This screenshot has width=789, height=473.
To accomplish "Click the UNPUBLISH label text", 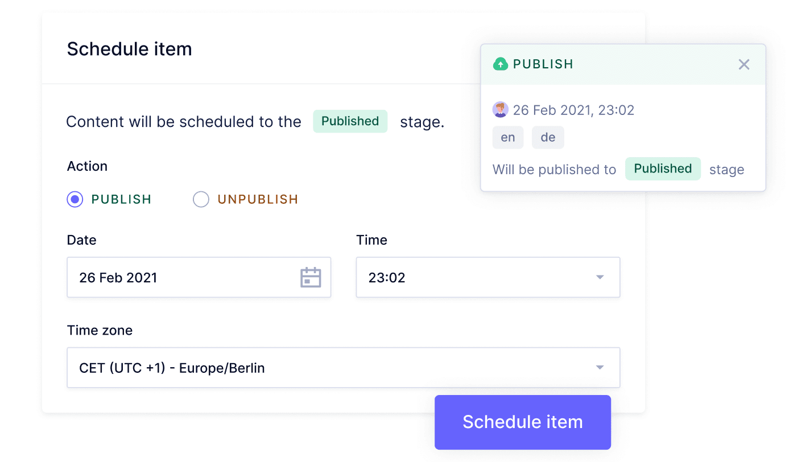I will coord(258,199).
